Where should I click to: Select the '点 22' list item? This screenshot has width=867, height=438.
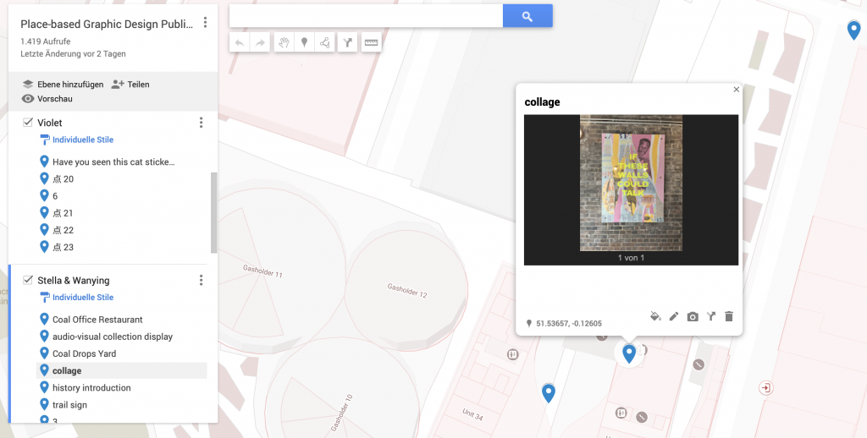click(x=122, y=230)
